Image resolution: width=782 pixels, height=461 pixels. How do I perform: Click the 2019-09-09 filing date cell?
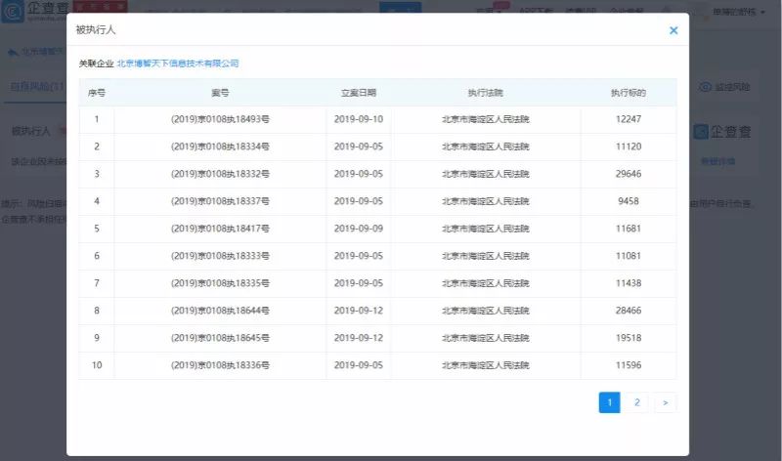(x=359, y=229)
